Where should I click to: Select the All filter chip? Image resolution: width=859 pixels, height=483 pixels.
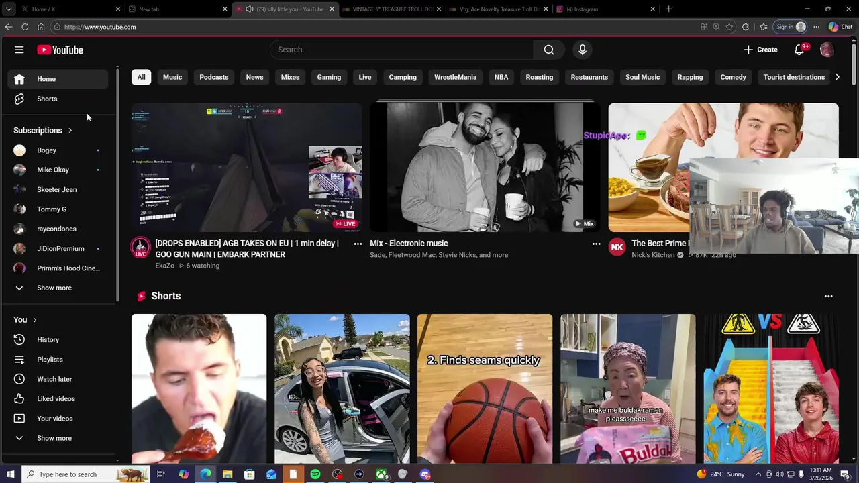click(141, 77)
